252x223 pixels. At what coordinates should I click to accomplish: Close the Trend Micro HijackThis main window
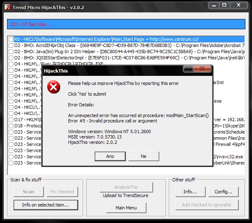(238, 5)
